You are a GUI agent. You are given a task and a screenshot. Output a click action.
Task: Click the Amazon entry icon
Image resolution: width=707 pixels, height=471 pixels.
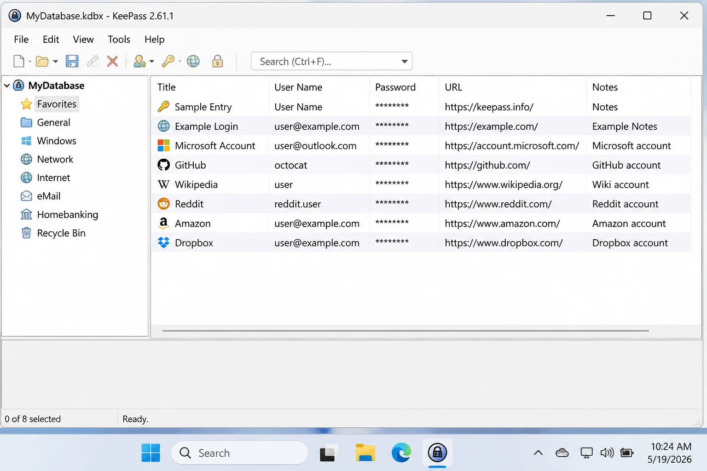pos(163,223)
